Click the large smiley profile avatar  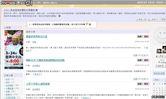160,35
